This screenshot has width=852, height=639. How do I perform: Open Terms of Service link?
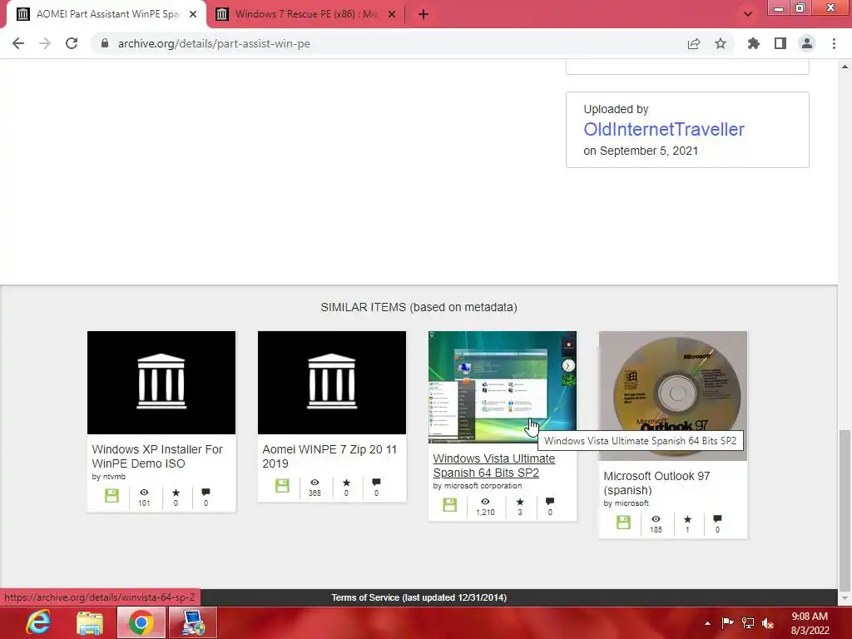point(419,597)
